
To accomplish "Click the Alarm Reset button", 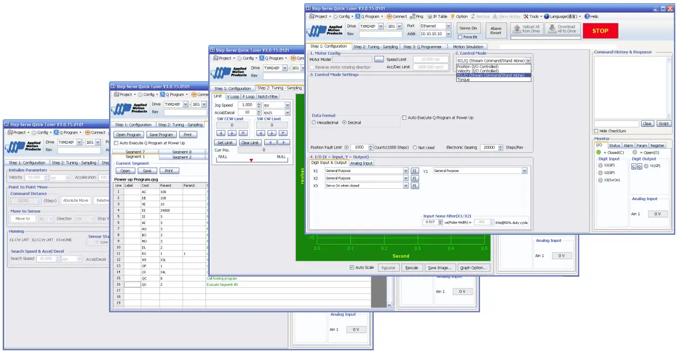I will (x=495, y=30).
